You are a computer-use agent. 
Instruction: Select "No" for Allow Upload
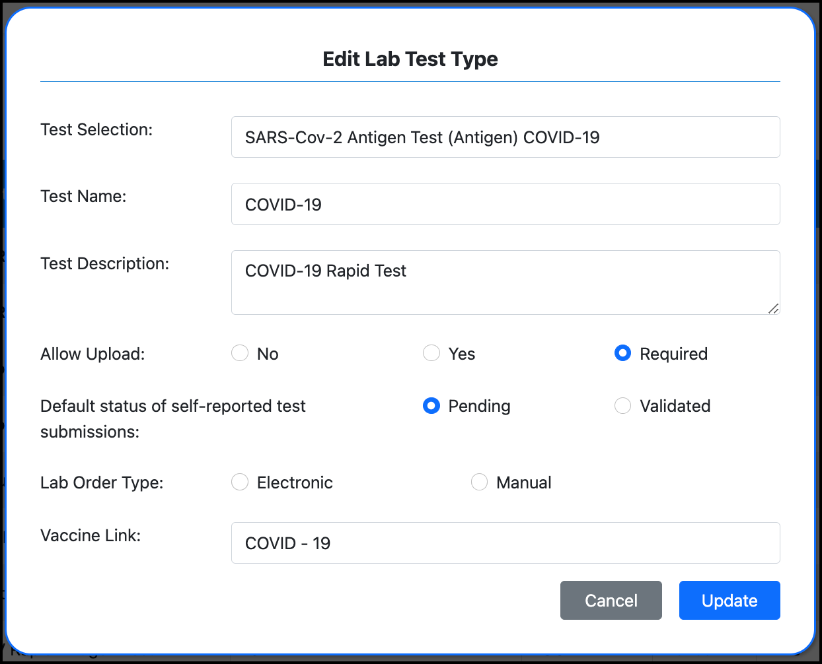pyautogui.click(x=240, y=353)
